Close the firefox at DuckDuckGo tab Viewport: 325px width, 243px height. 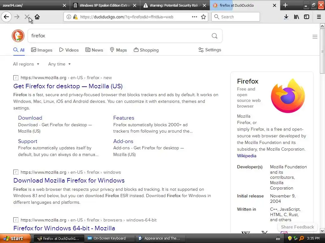pyautogui.click(x=275, y=5)
